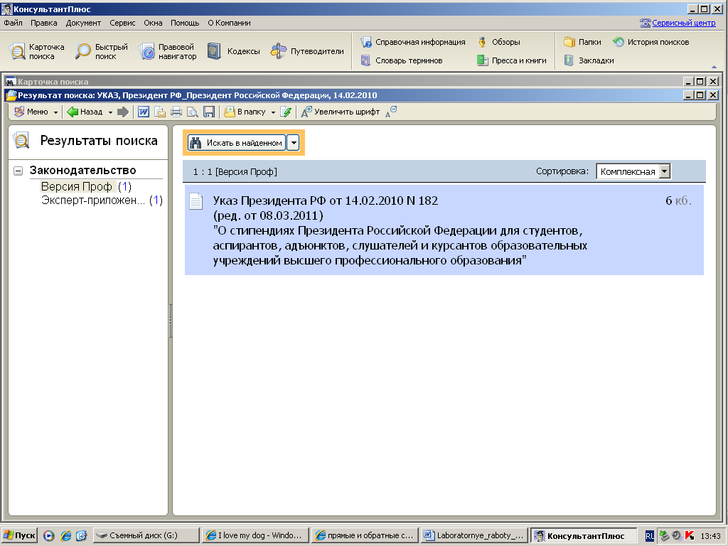Open Словарь терминов
Viewport: 728px width, 546px height.
(402, 60)
